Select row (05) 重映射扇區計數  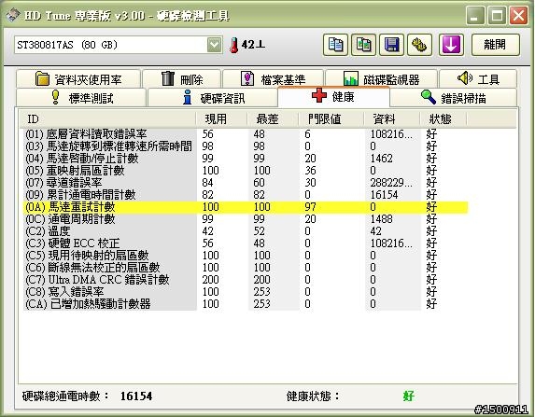(x=246, y=171)
